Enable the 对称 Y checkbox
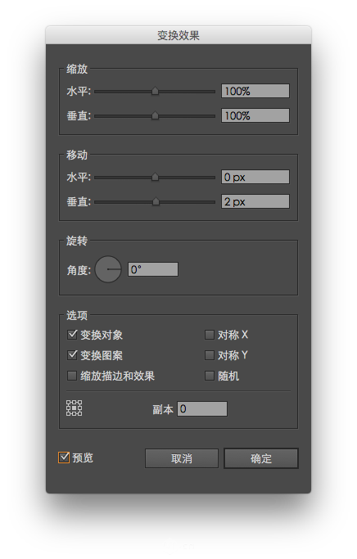 click(210, 354)
